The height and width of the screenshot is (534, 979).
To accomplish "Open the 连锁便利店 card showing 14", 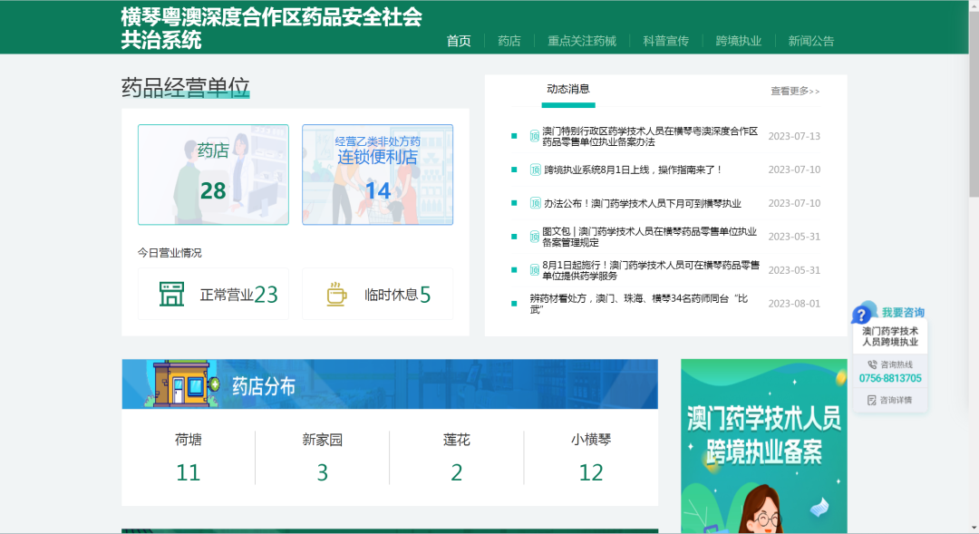I will [x=377, y=174].
